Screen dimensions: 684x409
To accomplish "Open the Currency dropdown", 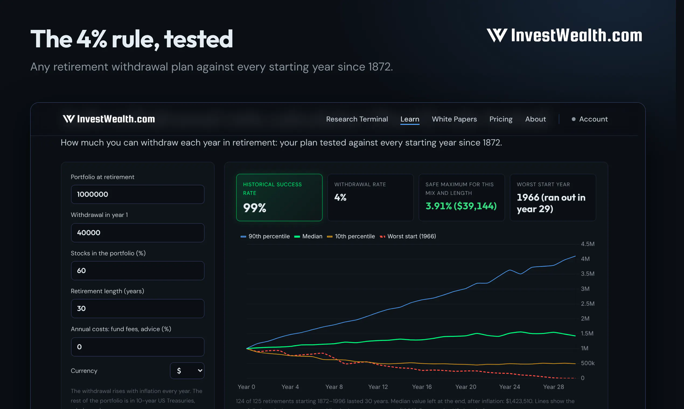I will point(187,371).
